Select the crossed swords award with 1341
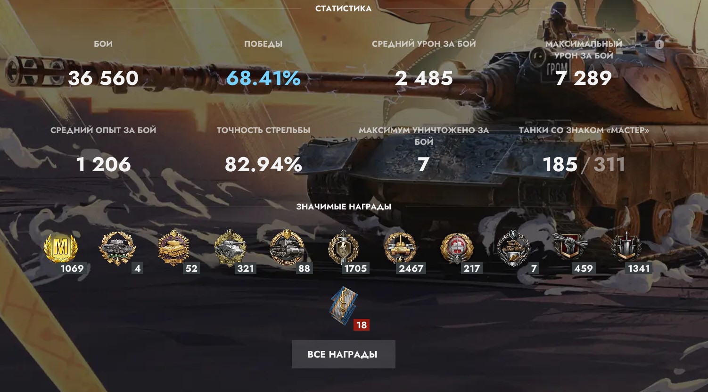This screenshot has height=392, width=708. (x=626, y=247)
